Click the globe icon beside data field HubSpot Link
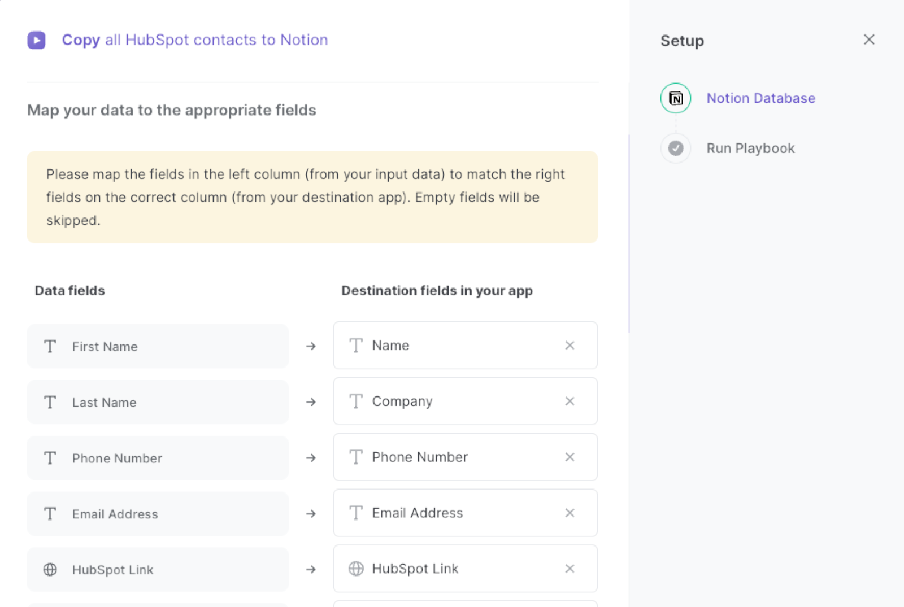 [50, 570]
